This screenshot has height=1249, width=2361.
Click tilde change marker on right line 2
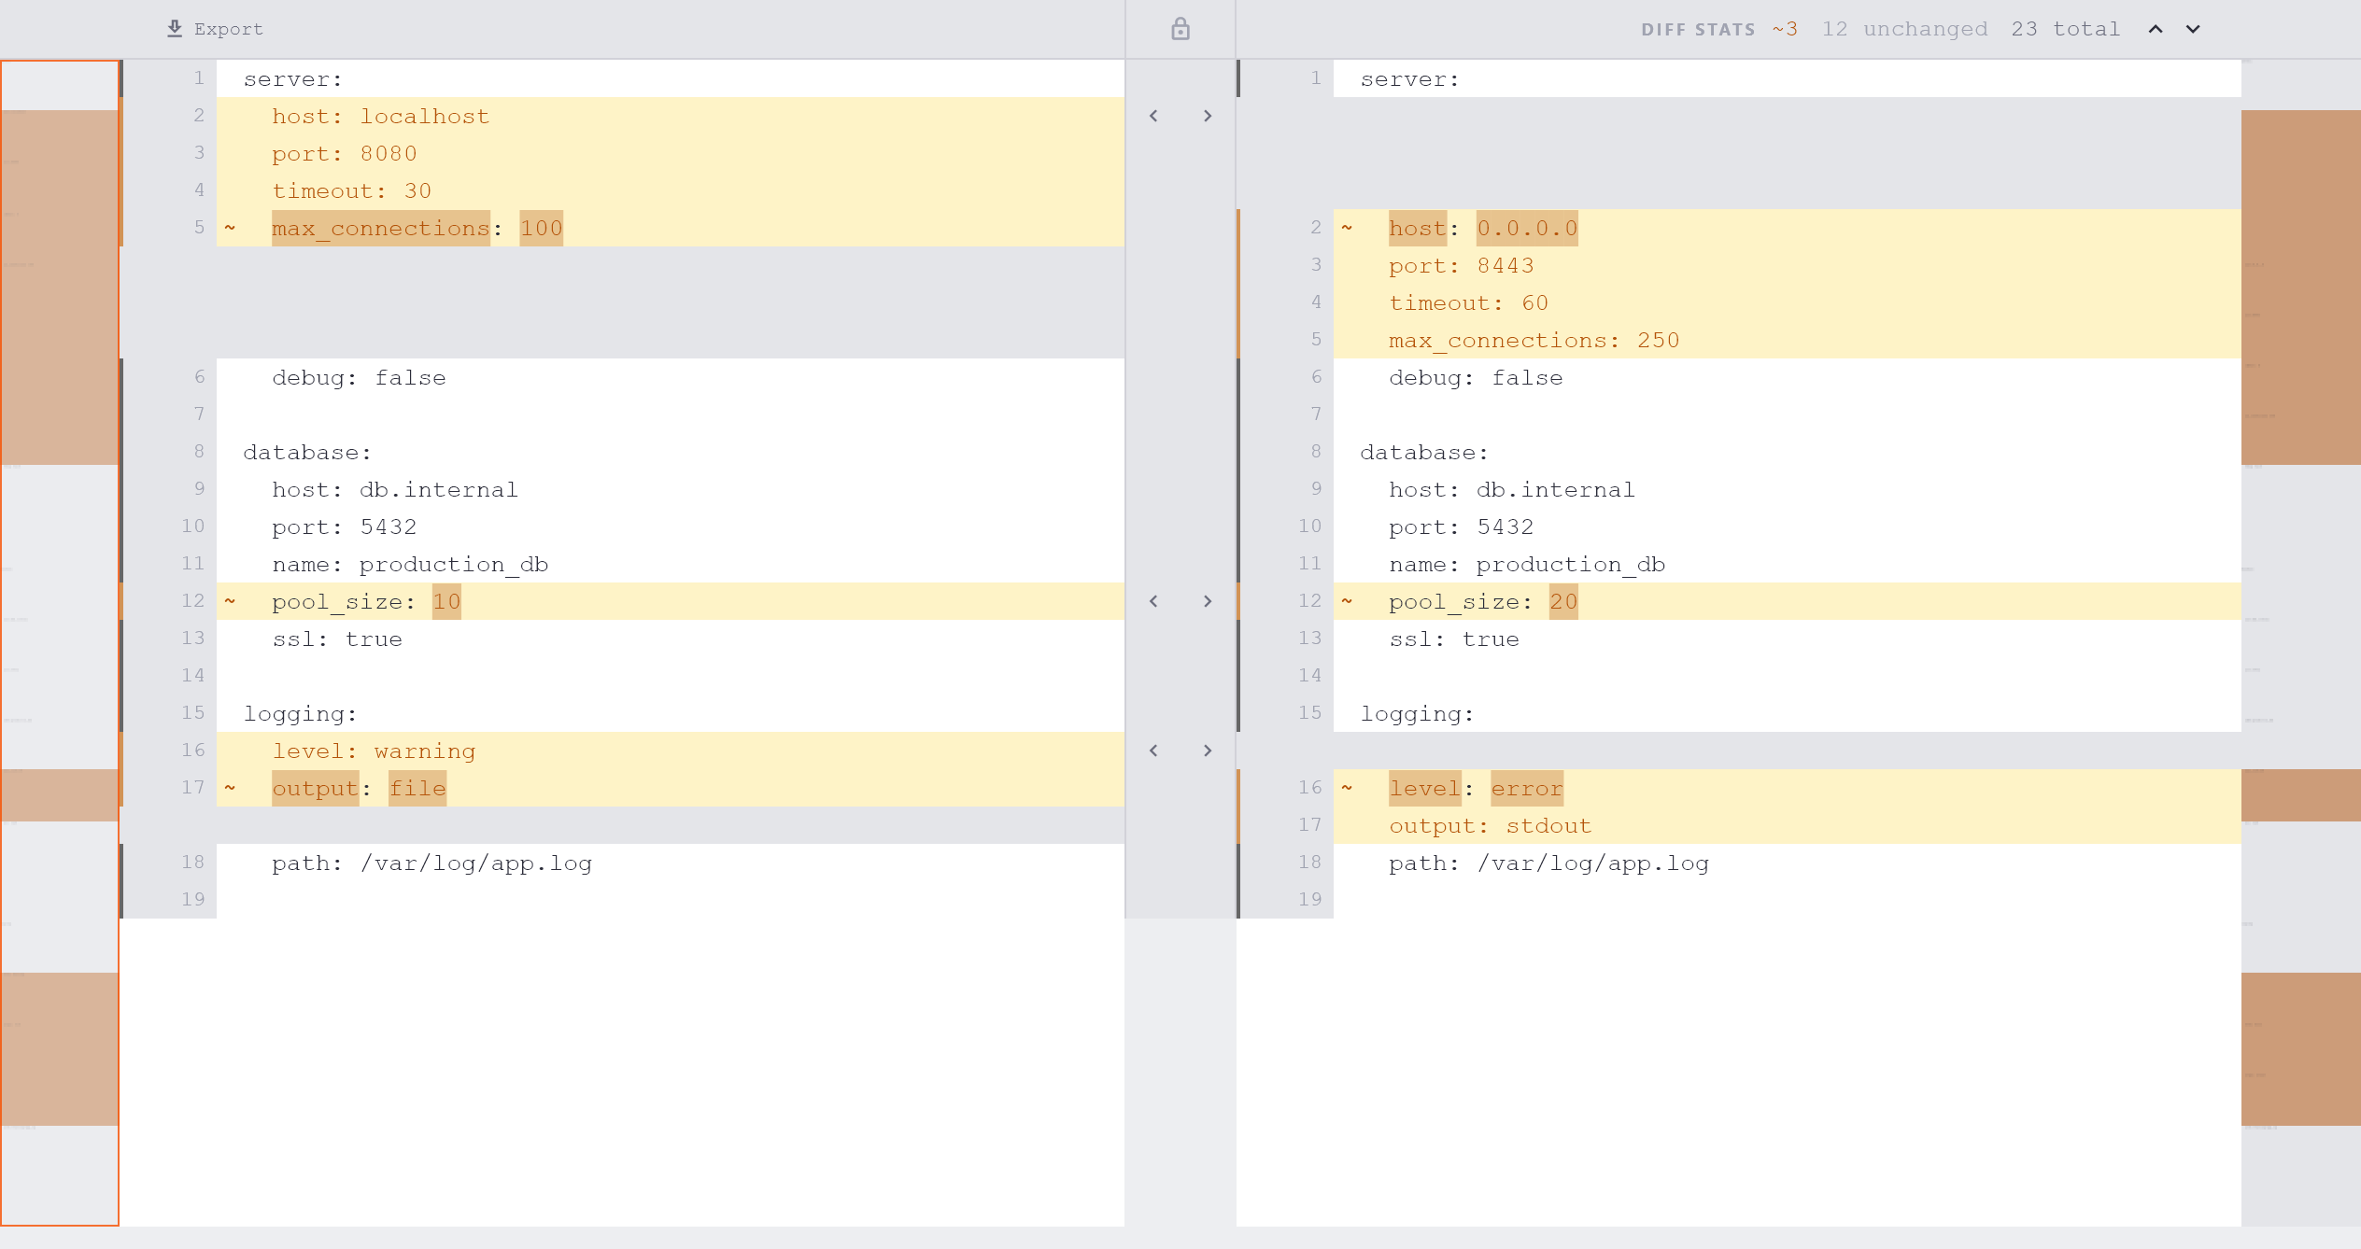tap(1347, 228)
